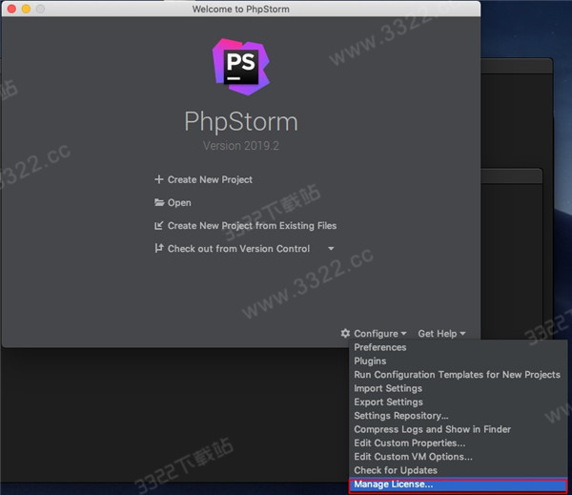Screen dimensions: 572x495
Task: Open the Get Help dropdown
Action: click(441, 333)
